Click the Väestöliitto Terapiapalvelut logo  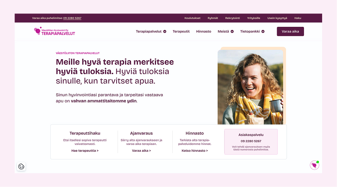coord(54,31)
